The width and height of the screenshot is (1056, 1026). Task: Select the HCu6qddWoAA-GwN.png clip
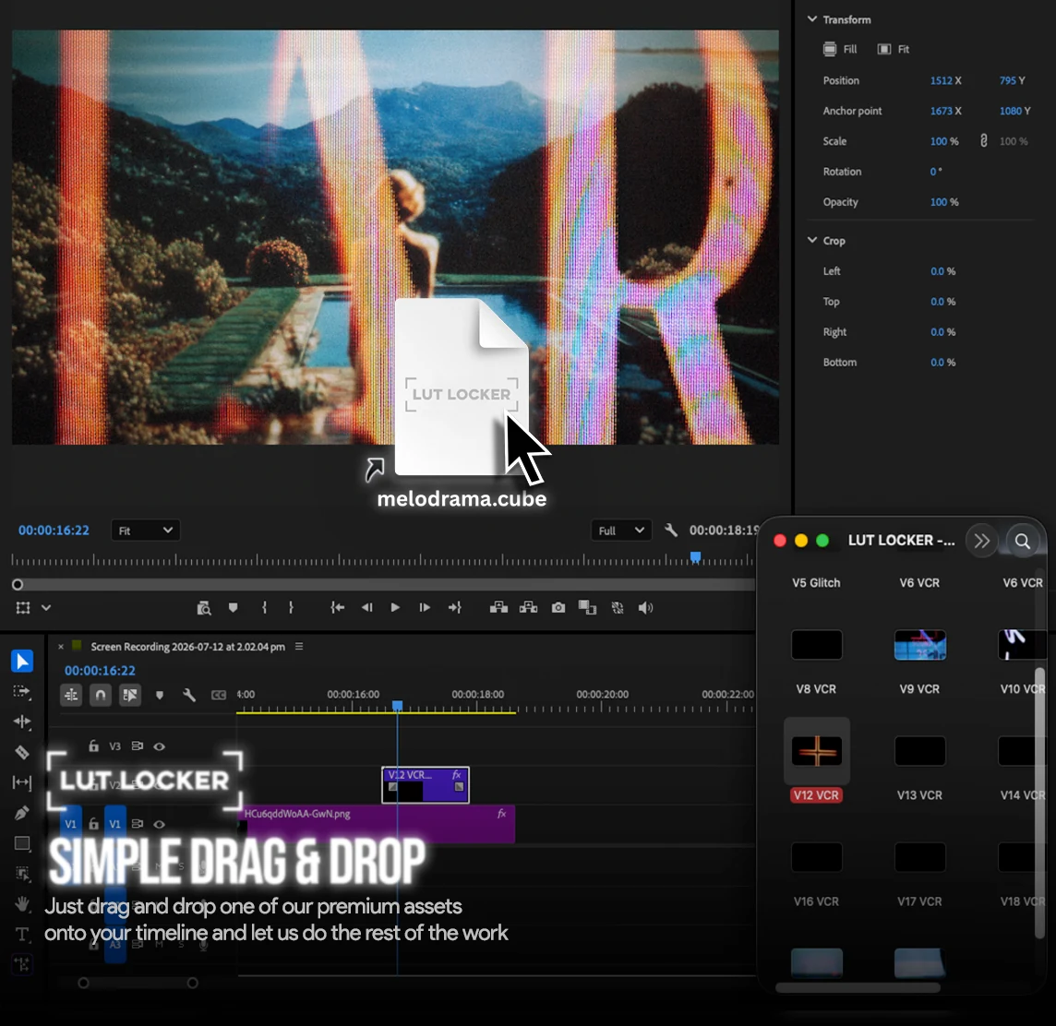(x=377, y=824)
